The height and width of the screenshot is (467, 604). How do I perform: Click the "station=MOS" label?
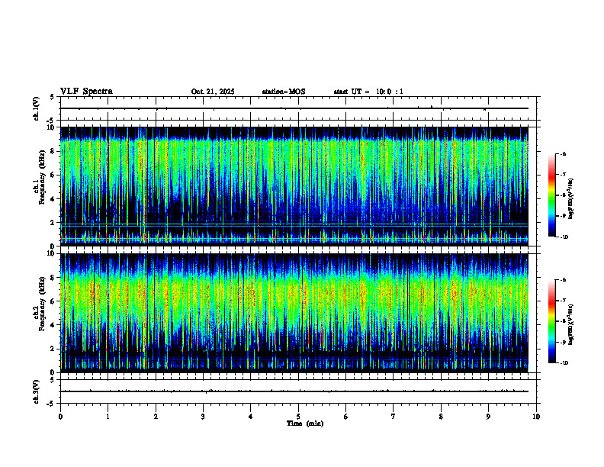pos(284,92)
